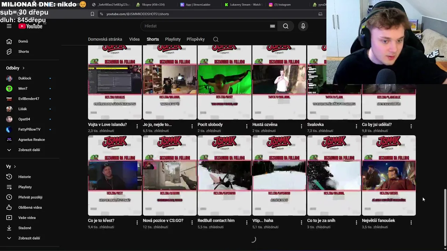The width and height of the screenshot is (447, 251).
Task: Open more options for Vtip... haha
Action: click(x=301, y=222)
